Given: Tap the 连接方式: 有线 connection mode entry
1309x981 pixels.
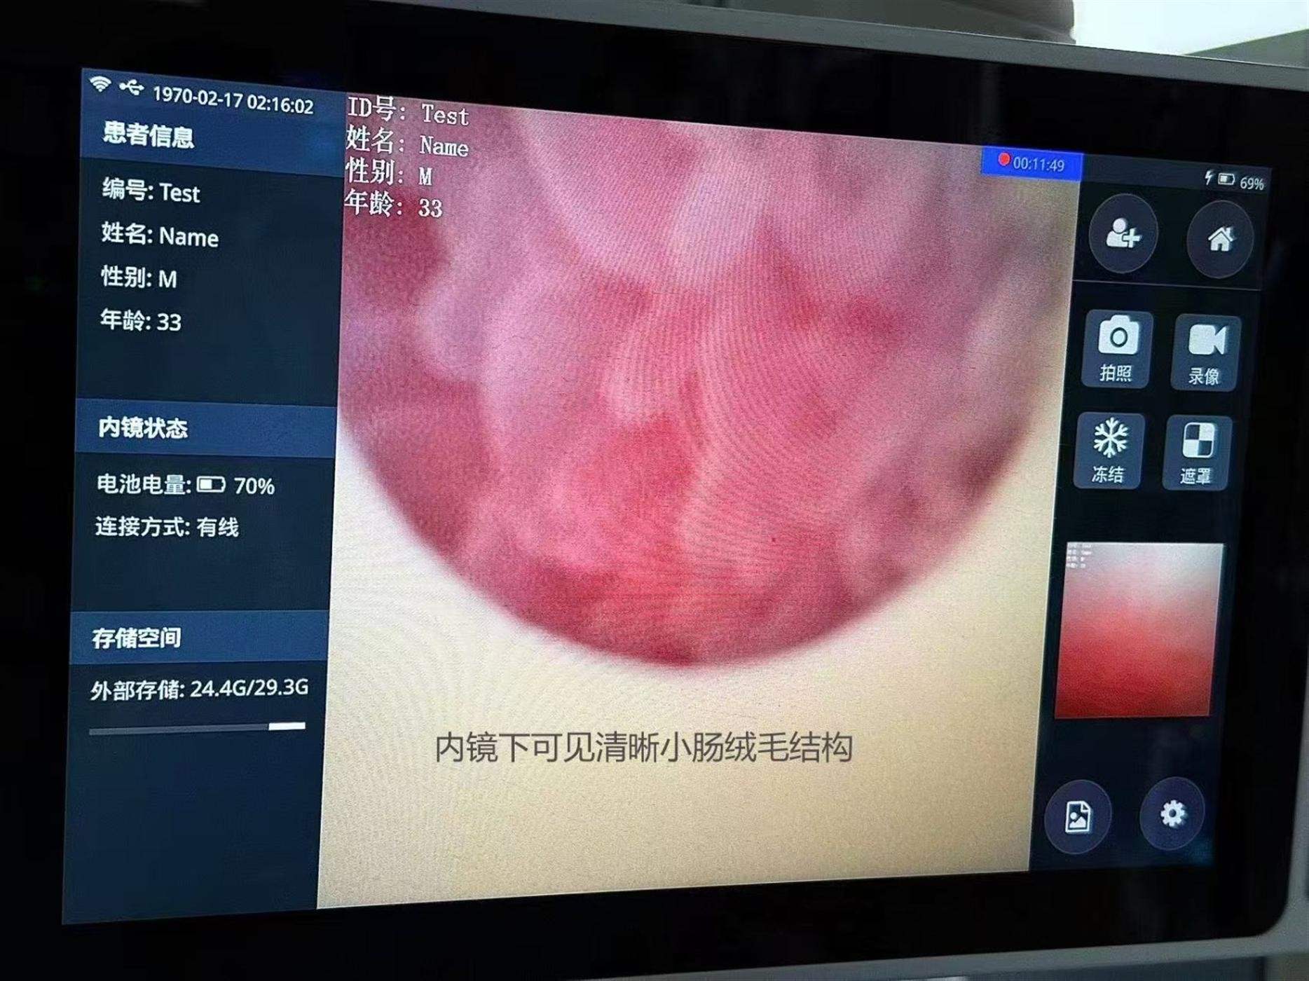Looking at the screenshot, I should pos(167,527).
